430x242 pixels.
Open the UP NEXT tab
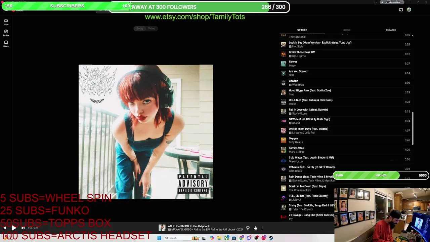coord(302,30)
